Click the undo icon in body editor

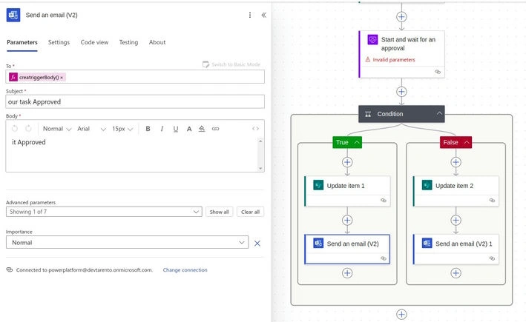click(15, 129)
